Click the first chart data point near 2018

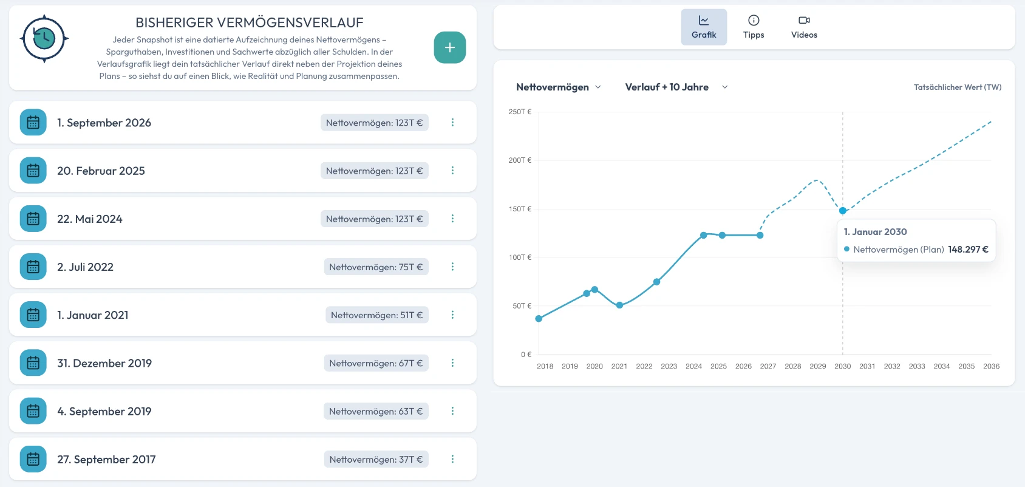point(539,319)
